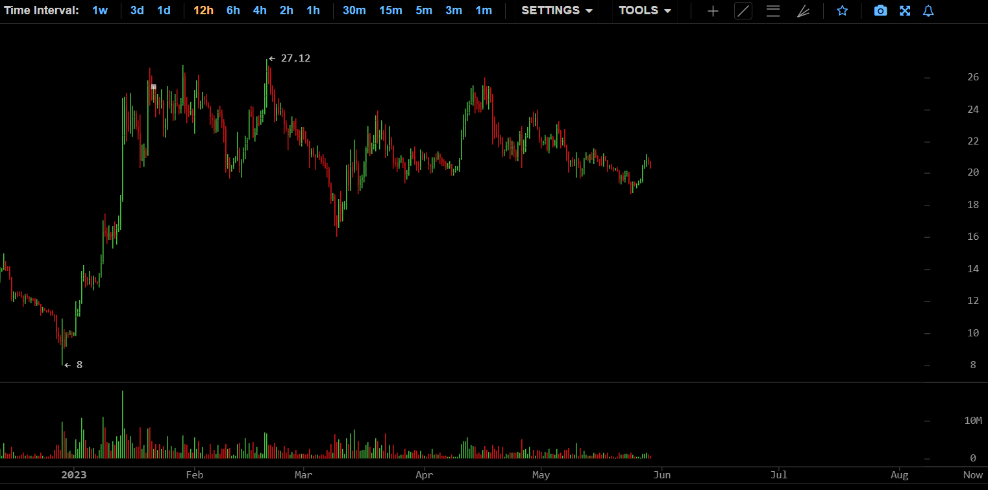Open the TOOLS dropdown

click(x=645, y=10)
